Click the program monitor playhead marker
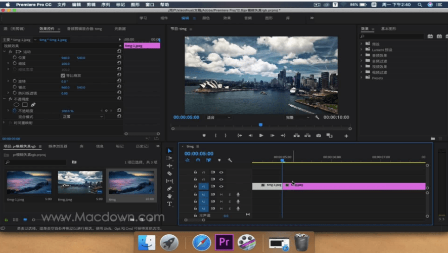448x253 pixels. point(260,124)
